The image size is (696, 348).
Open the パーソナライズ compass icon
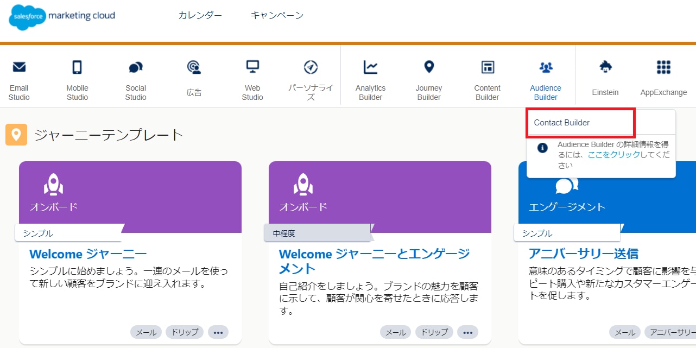(311, 67)
